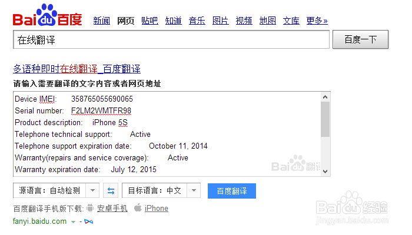This screenshot has width=412, height=235.
Task: Click the 百度翻译手机版下载 label
Action: [48, 209]
